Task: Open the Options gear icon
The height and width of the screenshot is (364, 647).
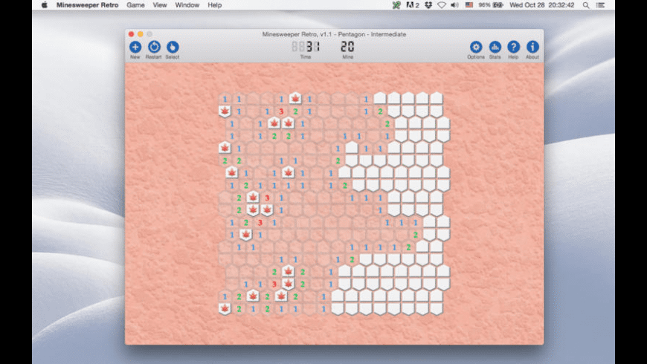Action: 476,47
